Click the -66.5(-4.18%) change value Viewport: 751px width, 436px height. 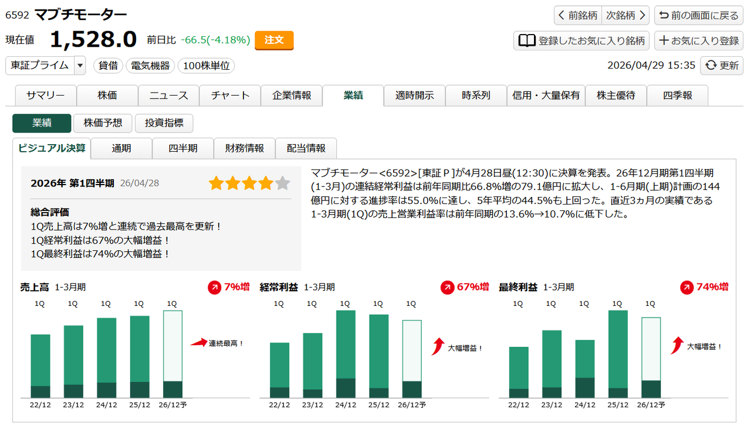pyautogui.click(x=215, y=40)
